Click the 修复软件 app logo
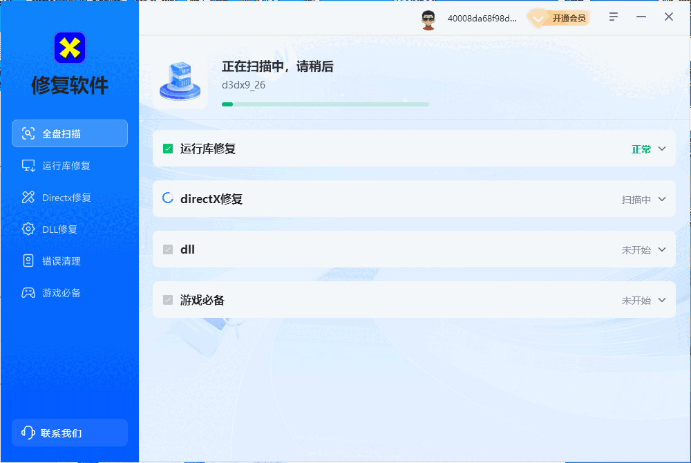Image resolution: width=691 pixels, height=463 pixels. coord(69,46)
